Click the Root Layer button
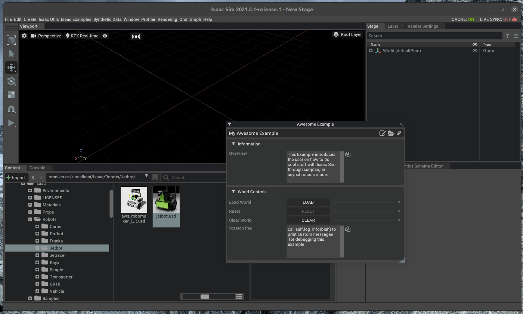Image resolution: width=523 pixels, height=314 pixels. tap(347, 34)
